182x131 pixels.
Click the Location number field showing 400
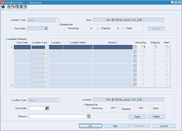click(102, 100)
